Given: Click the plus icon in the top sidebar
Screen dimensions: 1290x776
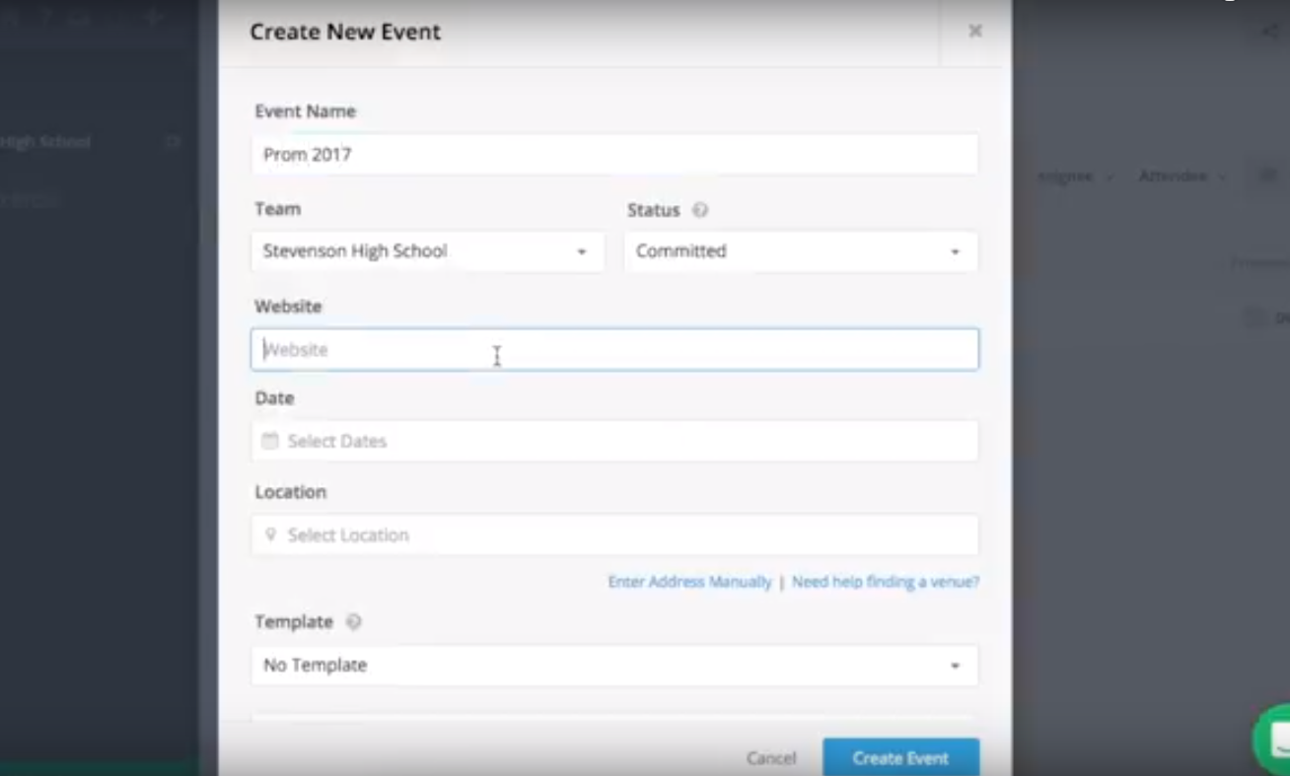Looking at the screenshot, I should click(152, 17).
